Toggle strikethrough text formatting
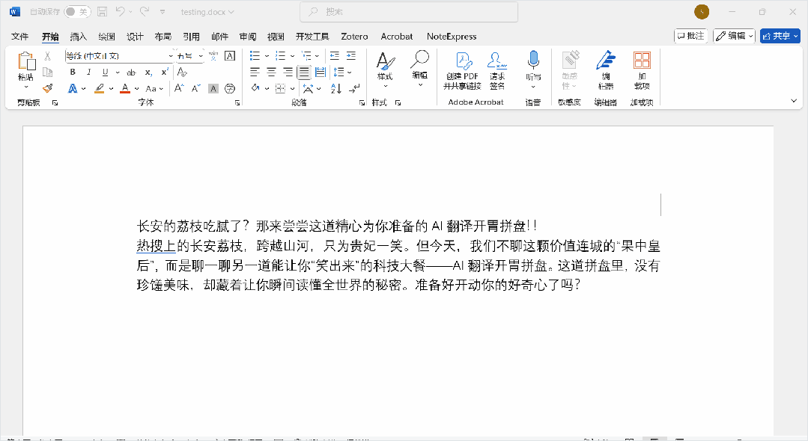The image size is (808, 441). point(131,73)
